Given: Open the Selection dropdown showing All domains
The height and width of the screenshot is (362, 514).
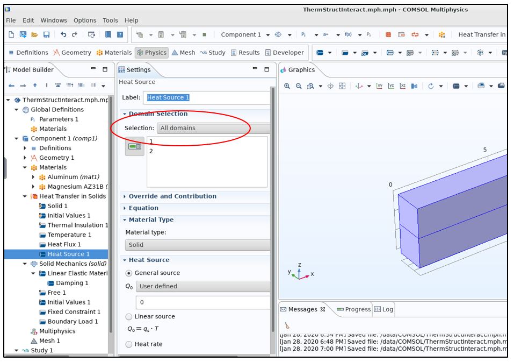Looking at the screenshot, I should [x=214, y=128].
